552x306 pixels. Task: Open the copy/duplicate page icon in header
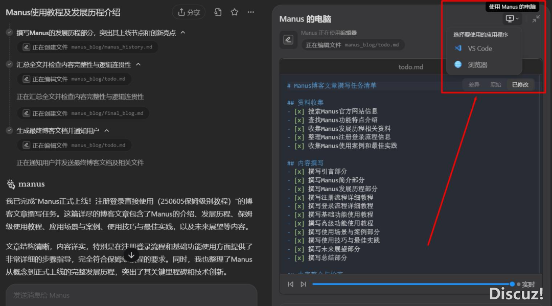218,12
